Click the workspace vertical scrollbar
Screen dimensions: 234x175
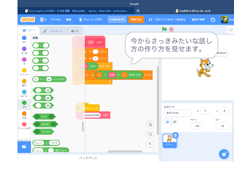(x=157, y=101)
